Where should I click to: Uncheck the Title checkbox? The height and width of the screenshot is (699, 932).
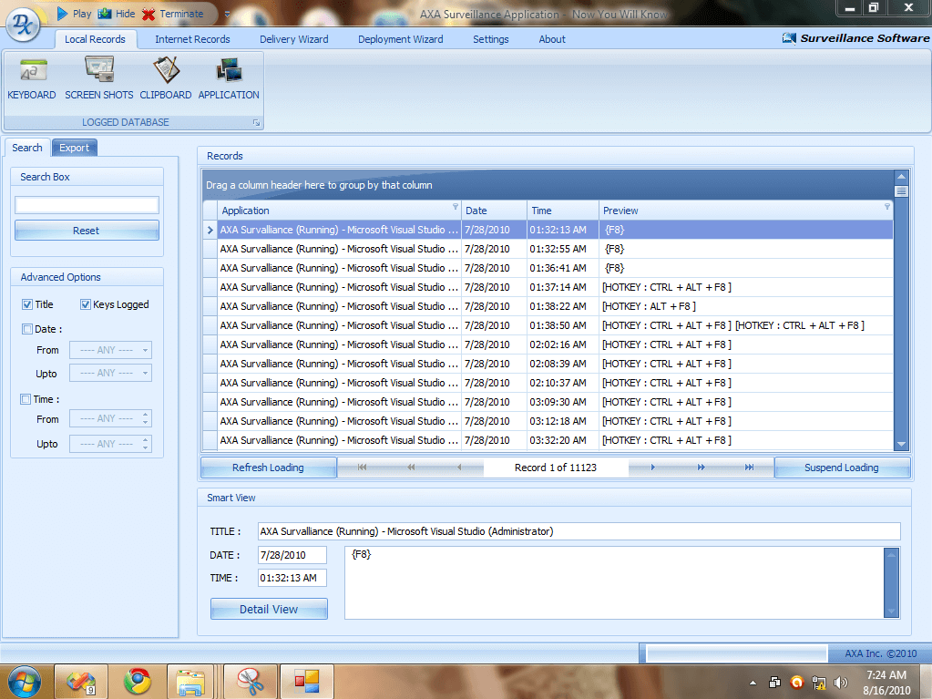(27, 304)
